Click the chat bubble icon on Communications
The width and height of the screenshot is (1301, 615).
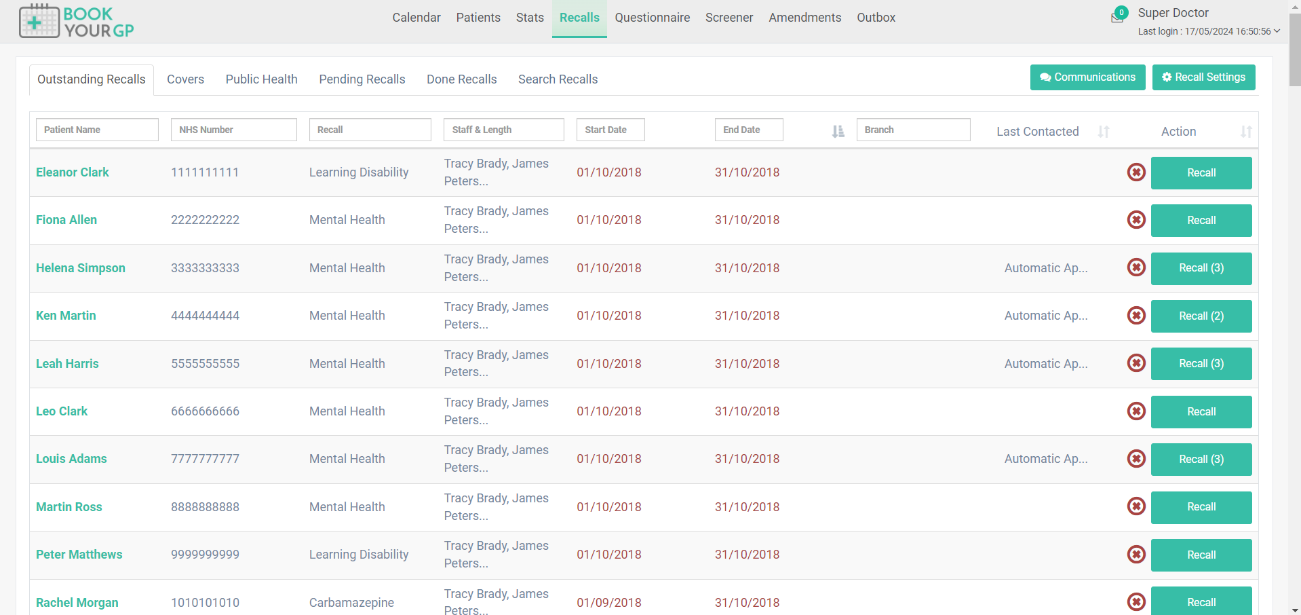(1045, 77)
